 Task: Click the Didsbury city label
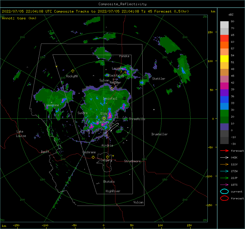pos(103,122)
